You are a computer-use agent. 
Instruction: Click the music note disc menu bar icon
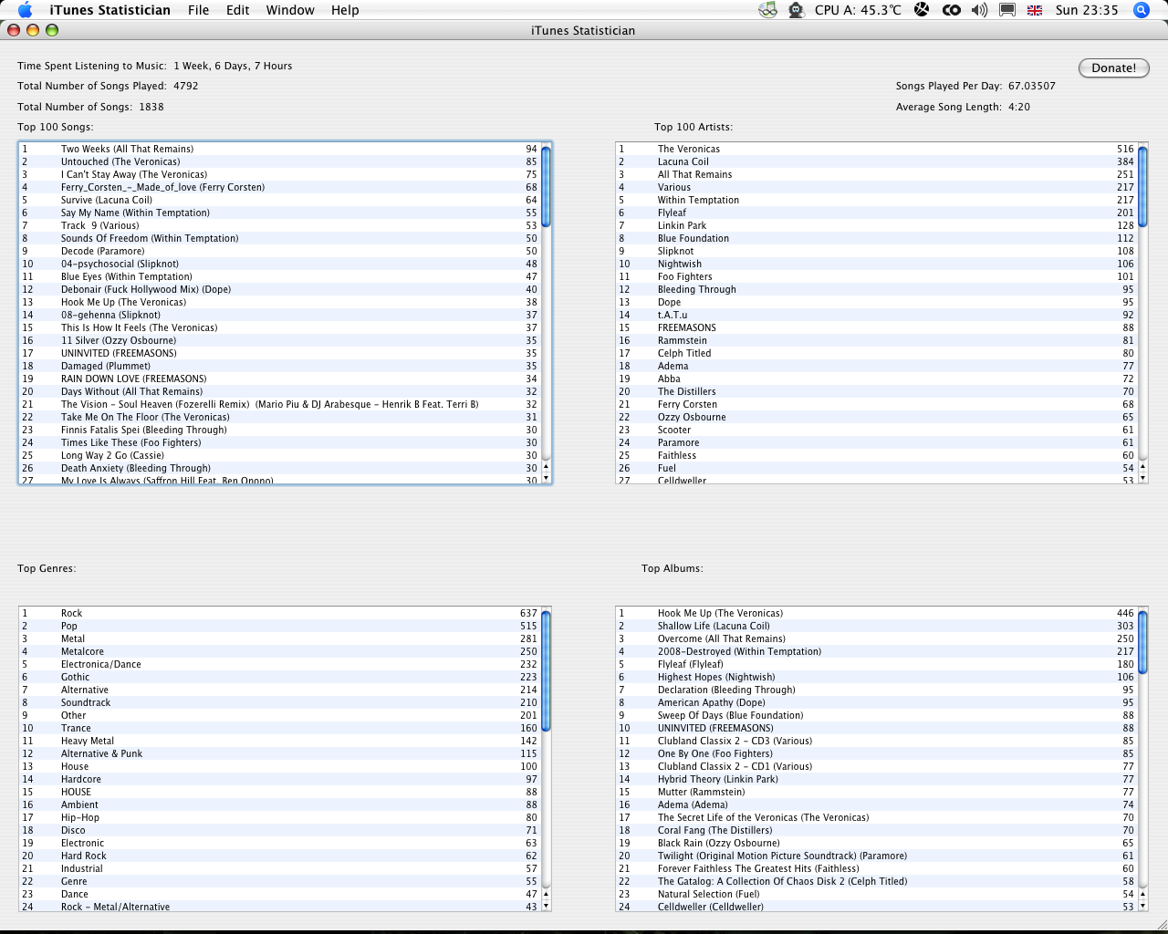(768, 10)
